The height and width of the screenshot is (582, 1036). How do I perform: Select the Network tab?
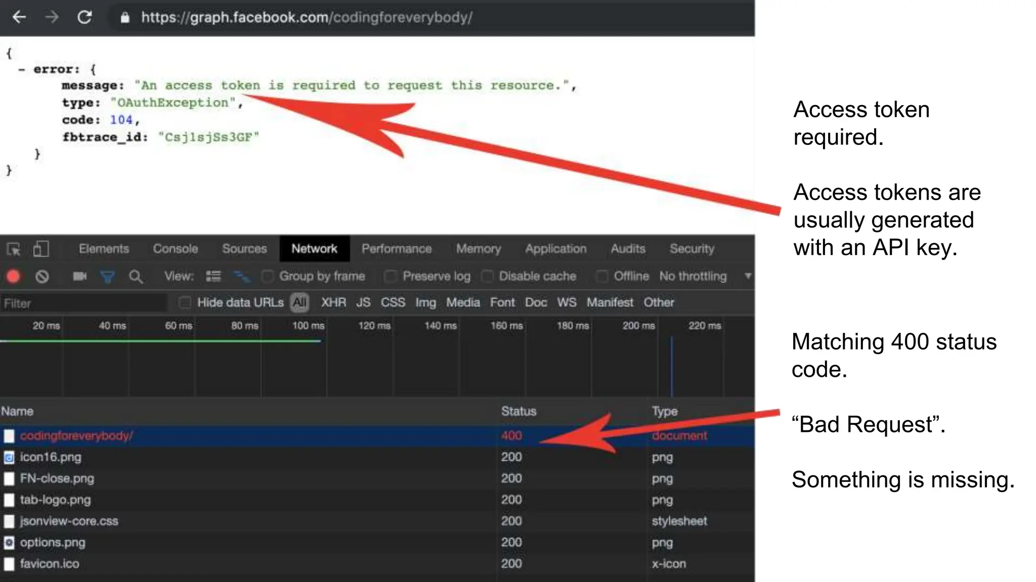coord(314,249)
